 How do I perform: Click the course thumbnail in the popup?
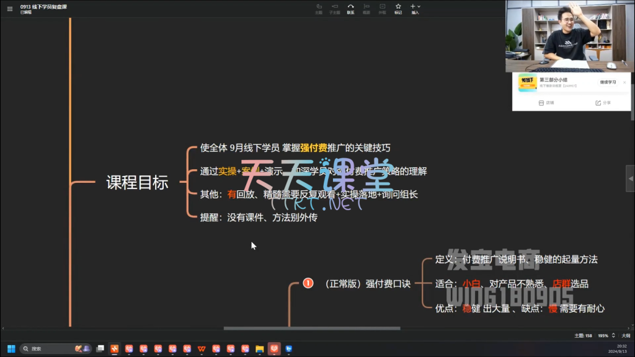(527, 83)
